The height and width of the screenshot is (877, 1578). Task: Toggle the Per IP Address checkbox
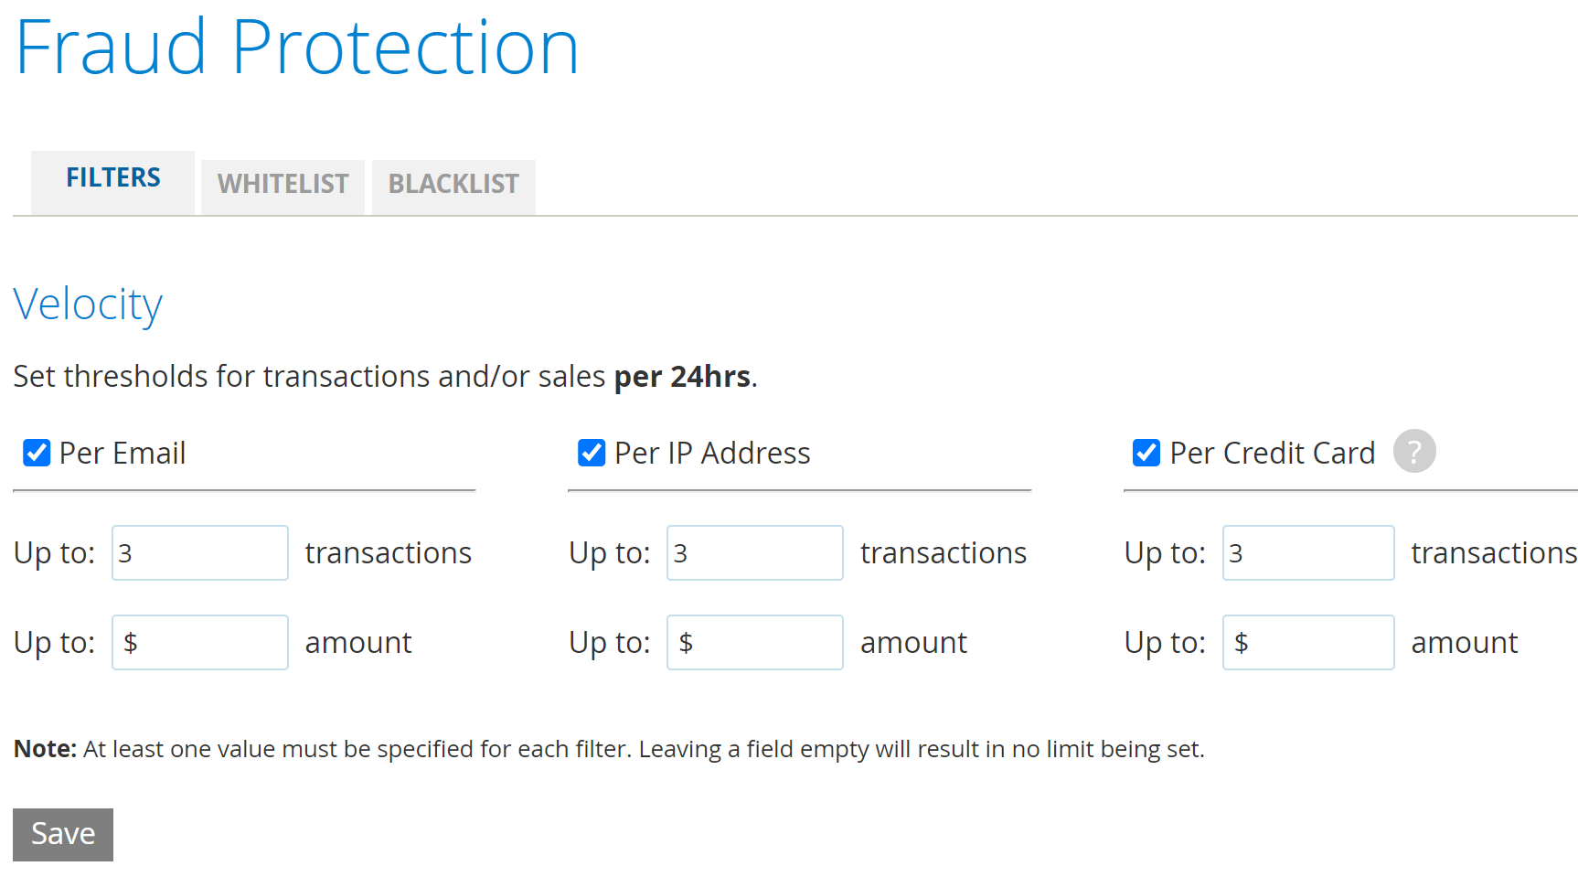(x=592, y=453)
